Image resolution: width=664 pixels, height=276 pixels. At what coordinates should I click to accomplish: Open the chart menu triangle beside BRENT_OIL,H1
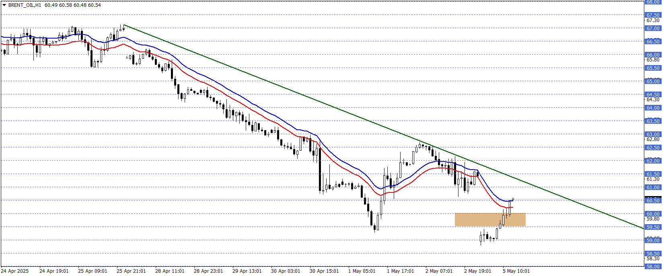coord(4,5)
